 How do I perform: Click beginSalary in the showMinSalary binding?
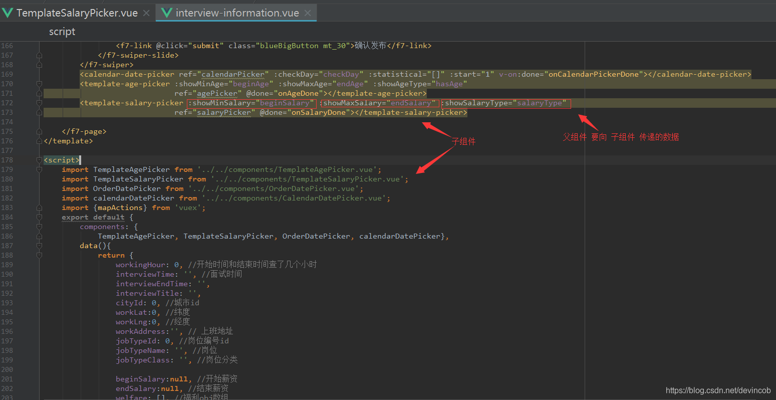pyautogui.click(x=285, y=103)
